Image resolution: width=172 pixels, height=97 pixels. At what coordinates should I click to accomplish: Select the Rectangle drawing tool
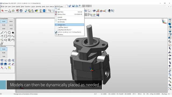pyautogui.click(x=5, y=36)
